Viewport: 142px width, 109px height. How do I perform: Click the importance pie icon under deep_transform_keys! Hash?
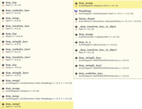point(3,60)
